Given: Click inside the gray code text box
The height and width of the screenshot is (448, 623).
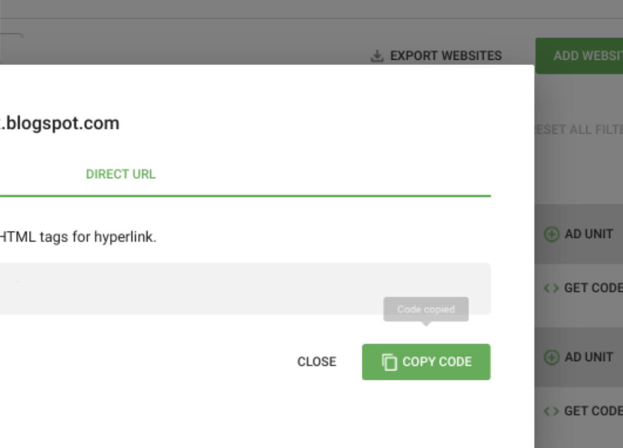Looking at the screenshot, I should click(245, 289).
